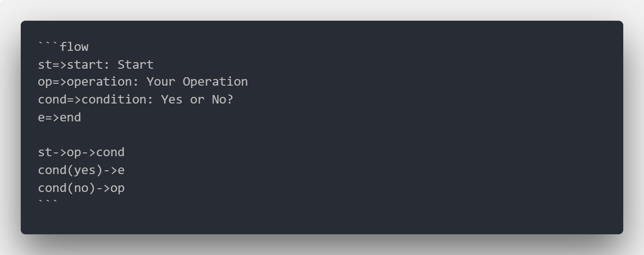Click the "cond=>condition:" definition text

point(96,100)
